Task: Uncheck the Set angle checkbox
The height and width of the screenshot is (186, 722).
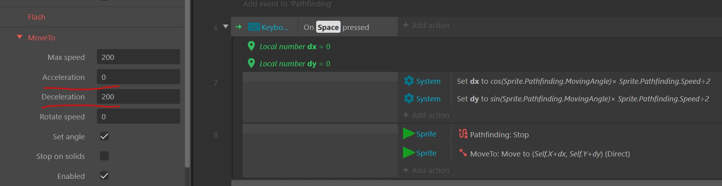Action: (x=104, y=136)
